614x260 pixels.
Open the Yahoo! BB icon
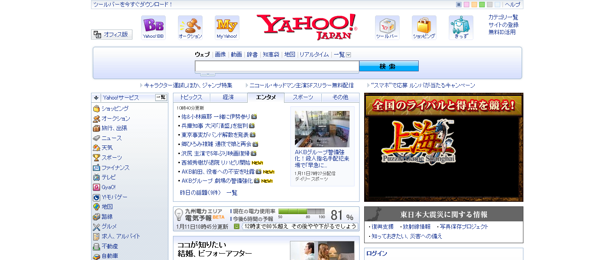tap(153, 28)
